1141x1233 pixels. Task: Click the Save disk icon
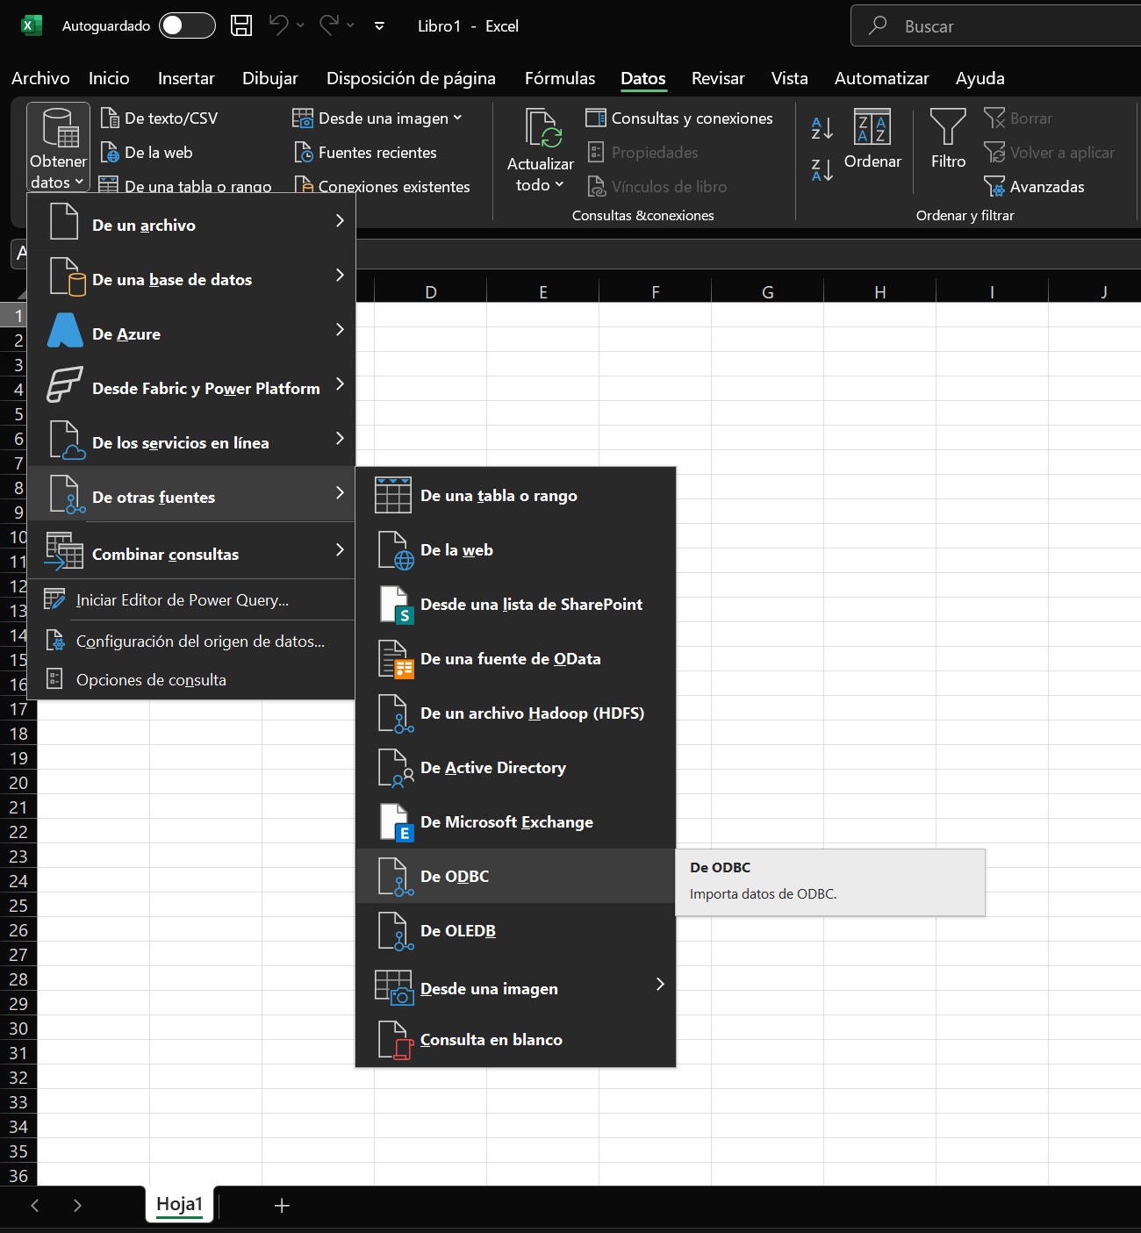click(241, 25)
